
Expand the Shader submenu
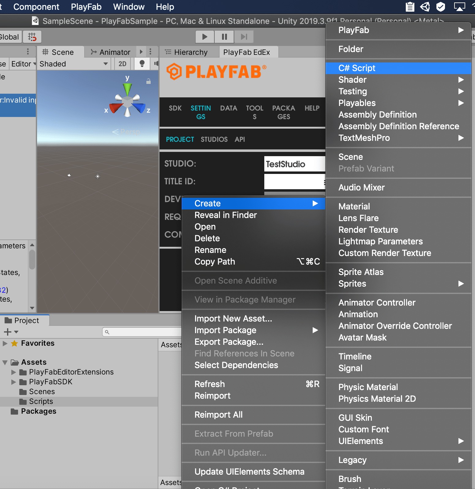(398, 80)
